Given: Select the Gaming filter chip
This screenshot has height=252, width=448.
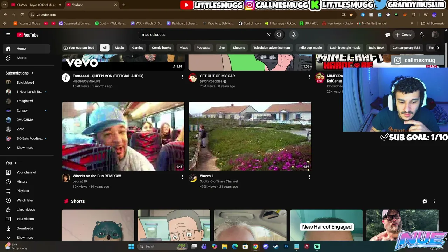Looking at the screenshot, I should point(138,48).
